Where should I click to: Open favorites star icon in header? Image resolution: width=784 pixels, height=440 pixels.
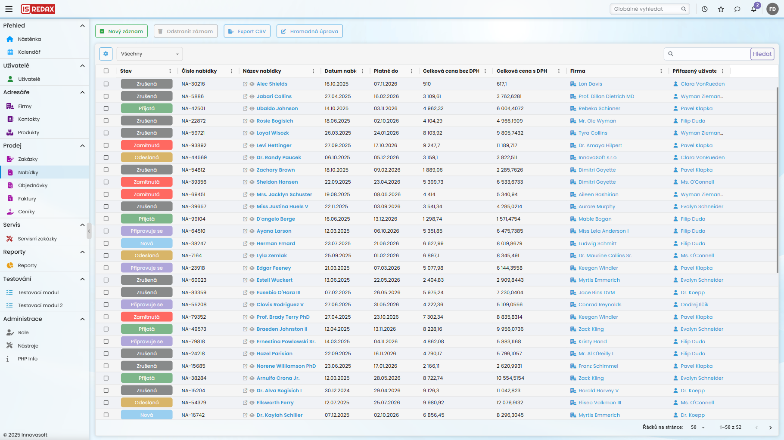[x=721, y=9]
